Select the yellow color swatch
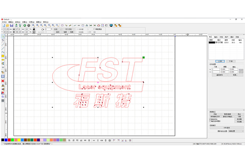The height and width of the screenshot is (163, 245). (x=19, y=140)
